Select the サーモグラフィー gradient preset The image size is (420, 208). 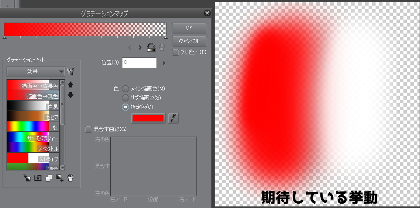point(33,137)
